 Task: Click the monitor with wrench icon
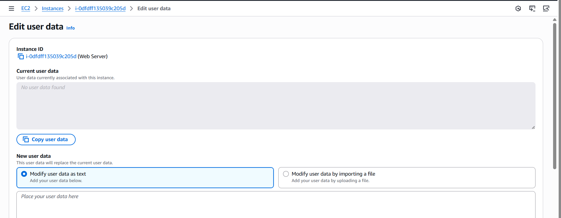click(x=546, y=8)
